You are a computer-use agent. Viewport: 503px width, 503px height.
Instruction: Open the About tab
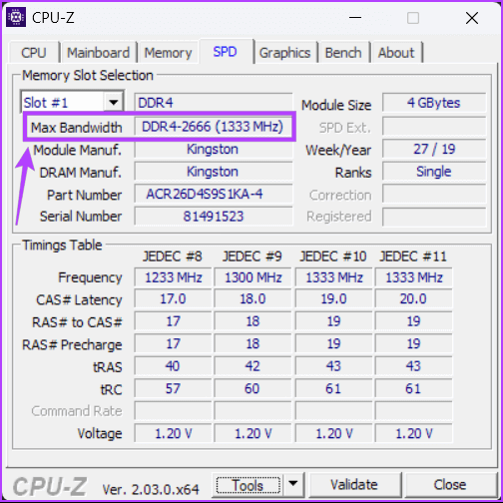(x=396, y=53)
